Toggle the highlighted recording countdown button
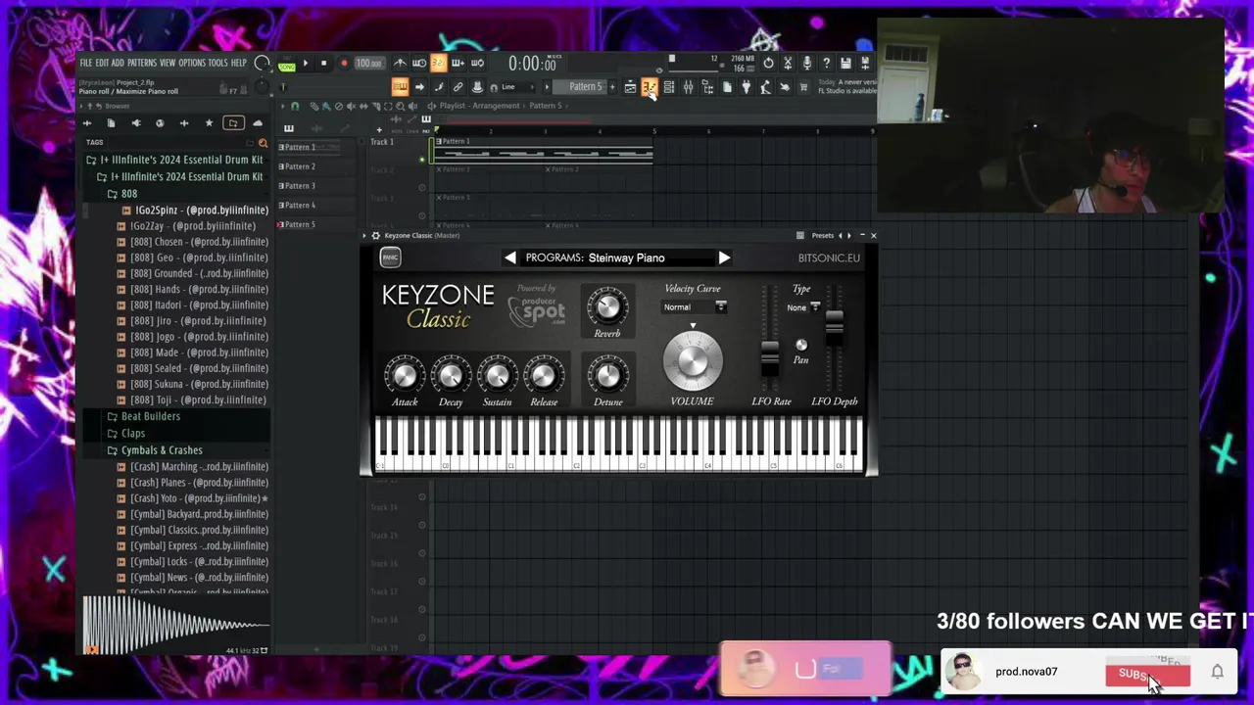Image resolution: width=1254 pixels, height=705 pixels. [438, 64]
